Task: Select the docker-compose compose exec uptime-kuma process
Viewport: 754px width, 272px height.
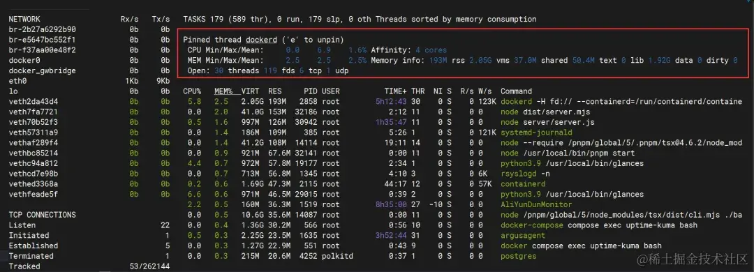Action: click(599, 225)
